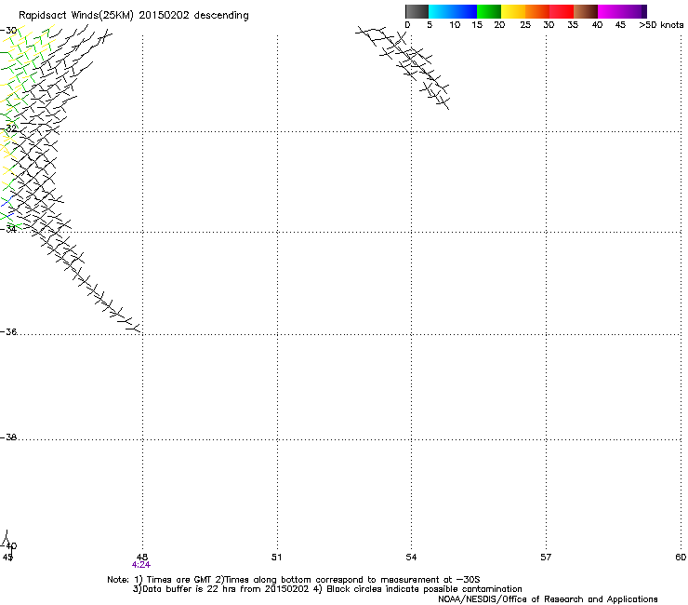The height and width of the screenshot is (605, 688).
Task: Click the longitude label '51'
Action: (276, 558)
